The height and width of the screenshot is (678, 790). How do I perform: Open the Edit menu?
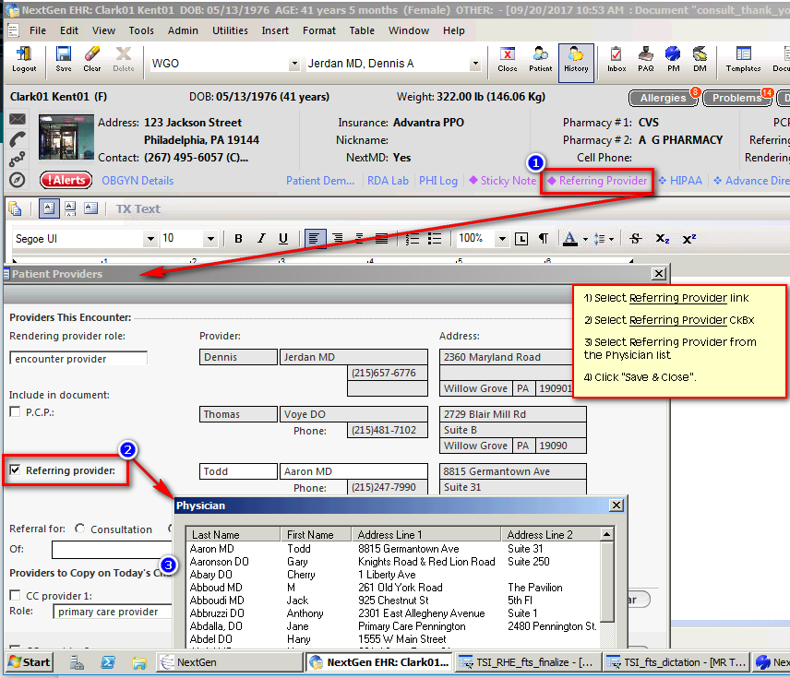pos(69,30)
